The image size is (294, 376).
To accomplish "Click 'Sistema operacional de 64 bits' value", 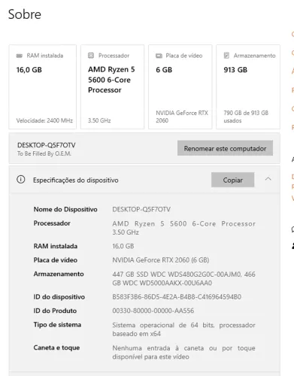I will (183, 329).
